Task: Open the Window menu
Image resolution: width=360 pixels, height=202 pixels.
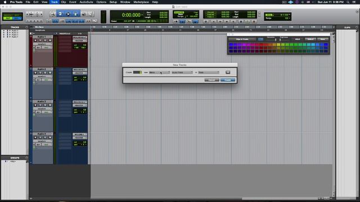Action: click(x=125, y=2)
